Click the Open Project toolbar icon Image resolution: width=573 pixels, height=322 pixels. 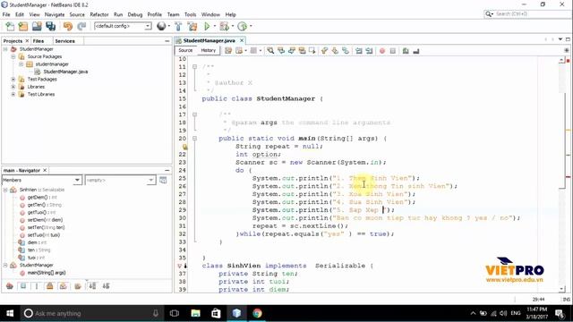pos(37,26)
